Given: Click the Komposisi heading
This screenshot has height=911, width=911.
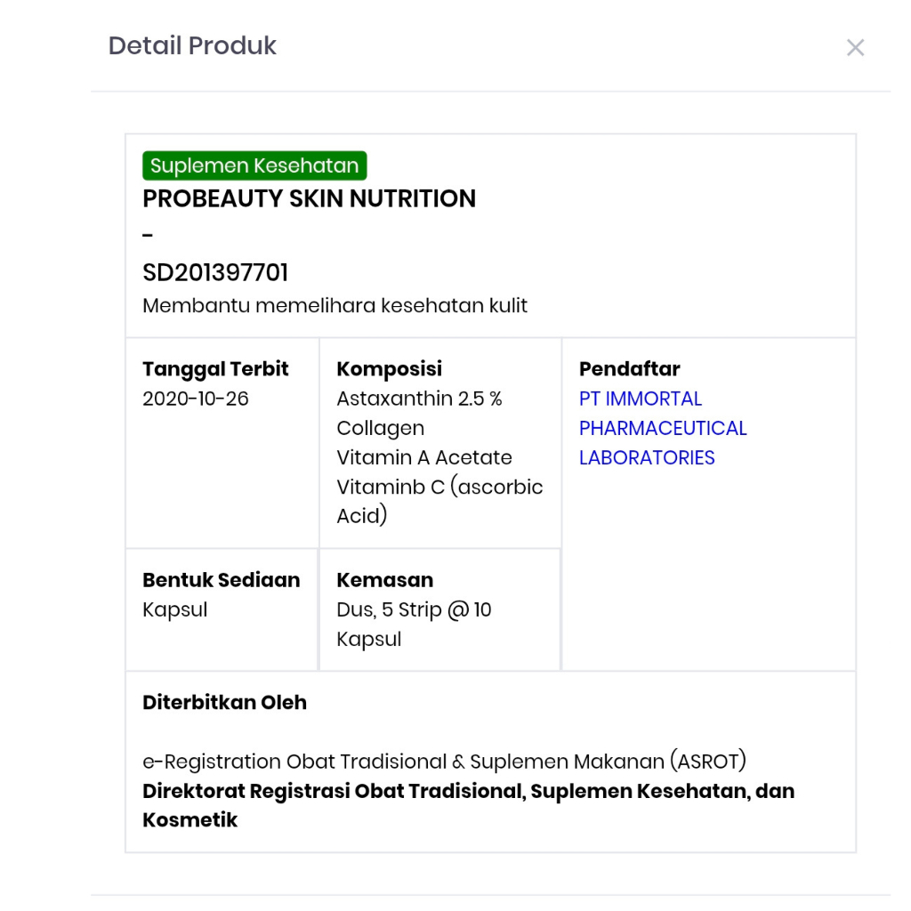Looking at the screenshot, I should tap(389, 369).
